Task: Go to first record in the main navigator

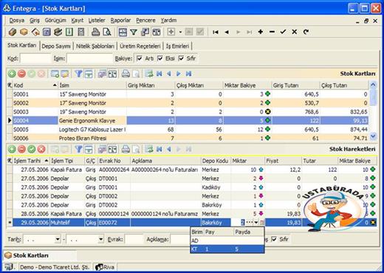Action: pyautogui.click(x=216, y=32)
